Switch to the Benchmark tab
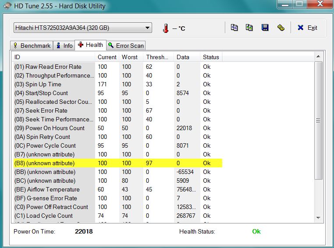The image size is (334, 248). pos(32,46)
